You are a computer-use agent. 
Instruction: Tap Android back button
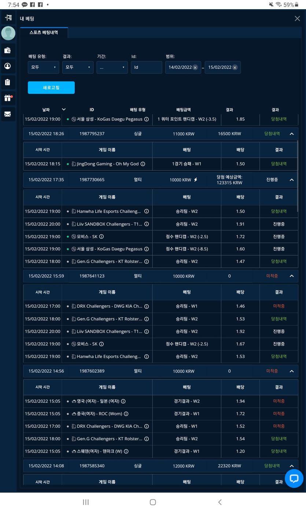pyautogui.click(x=220, y=502)
